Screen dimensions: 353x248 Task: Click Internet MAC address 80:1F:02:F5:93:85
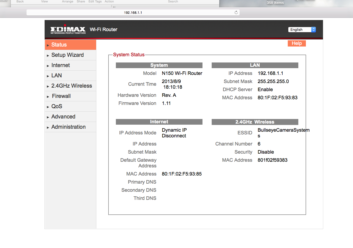(182, 174)
